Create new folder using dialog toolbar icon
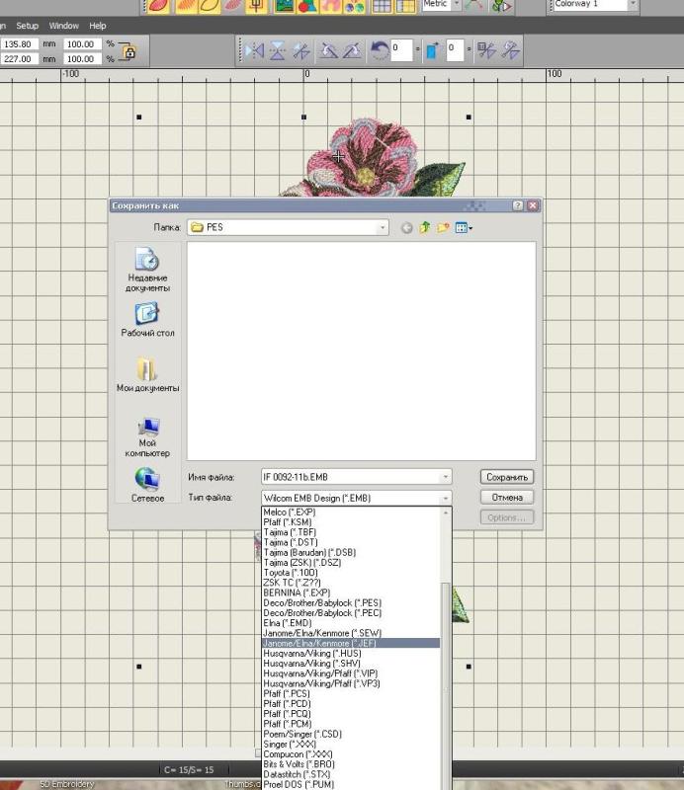Screen dimensions: 684x790 [444, 228]
